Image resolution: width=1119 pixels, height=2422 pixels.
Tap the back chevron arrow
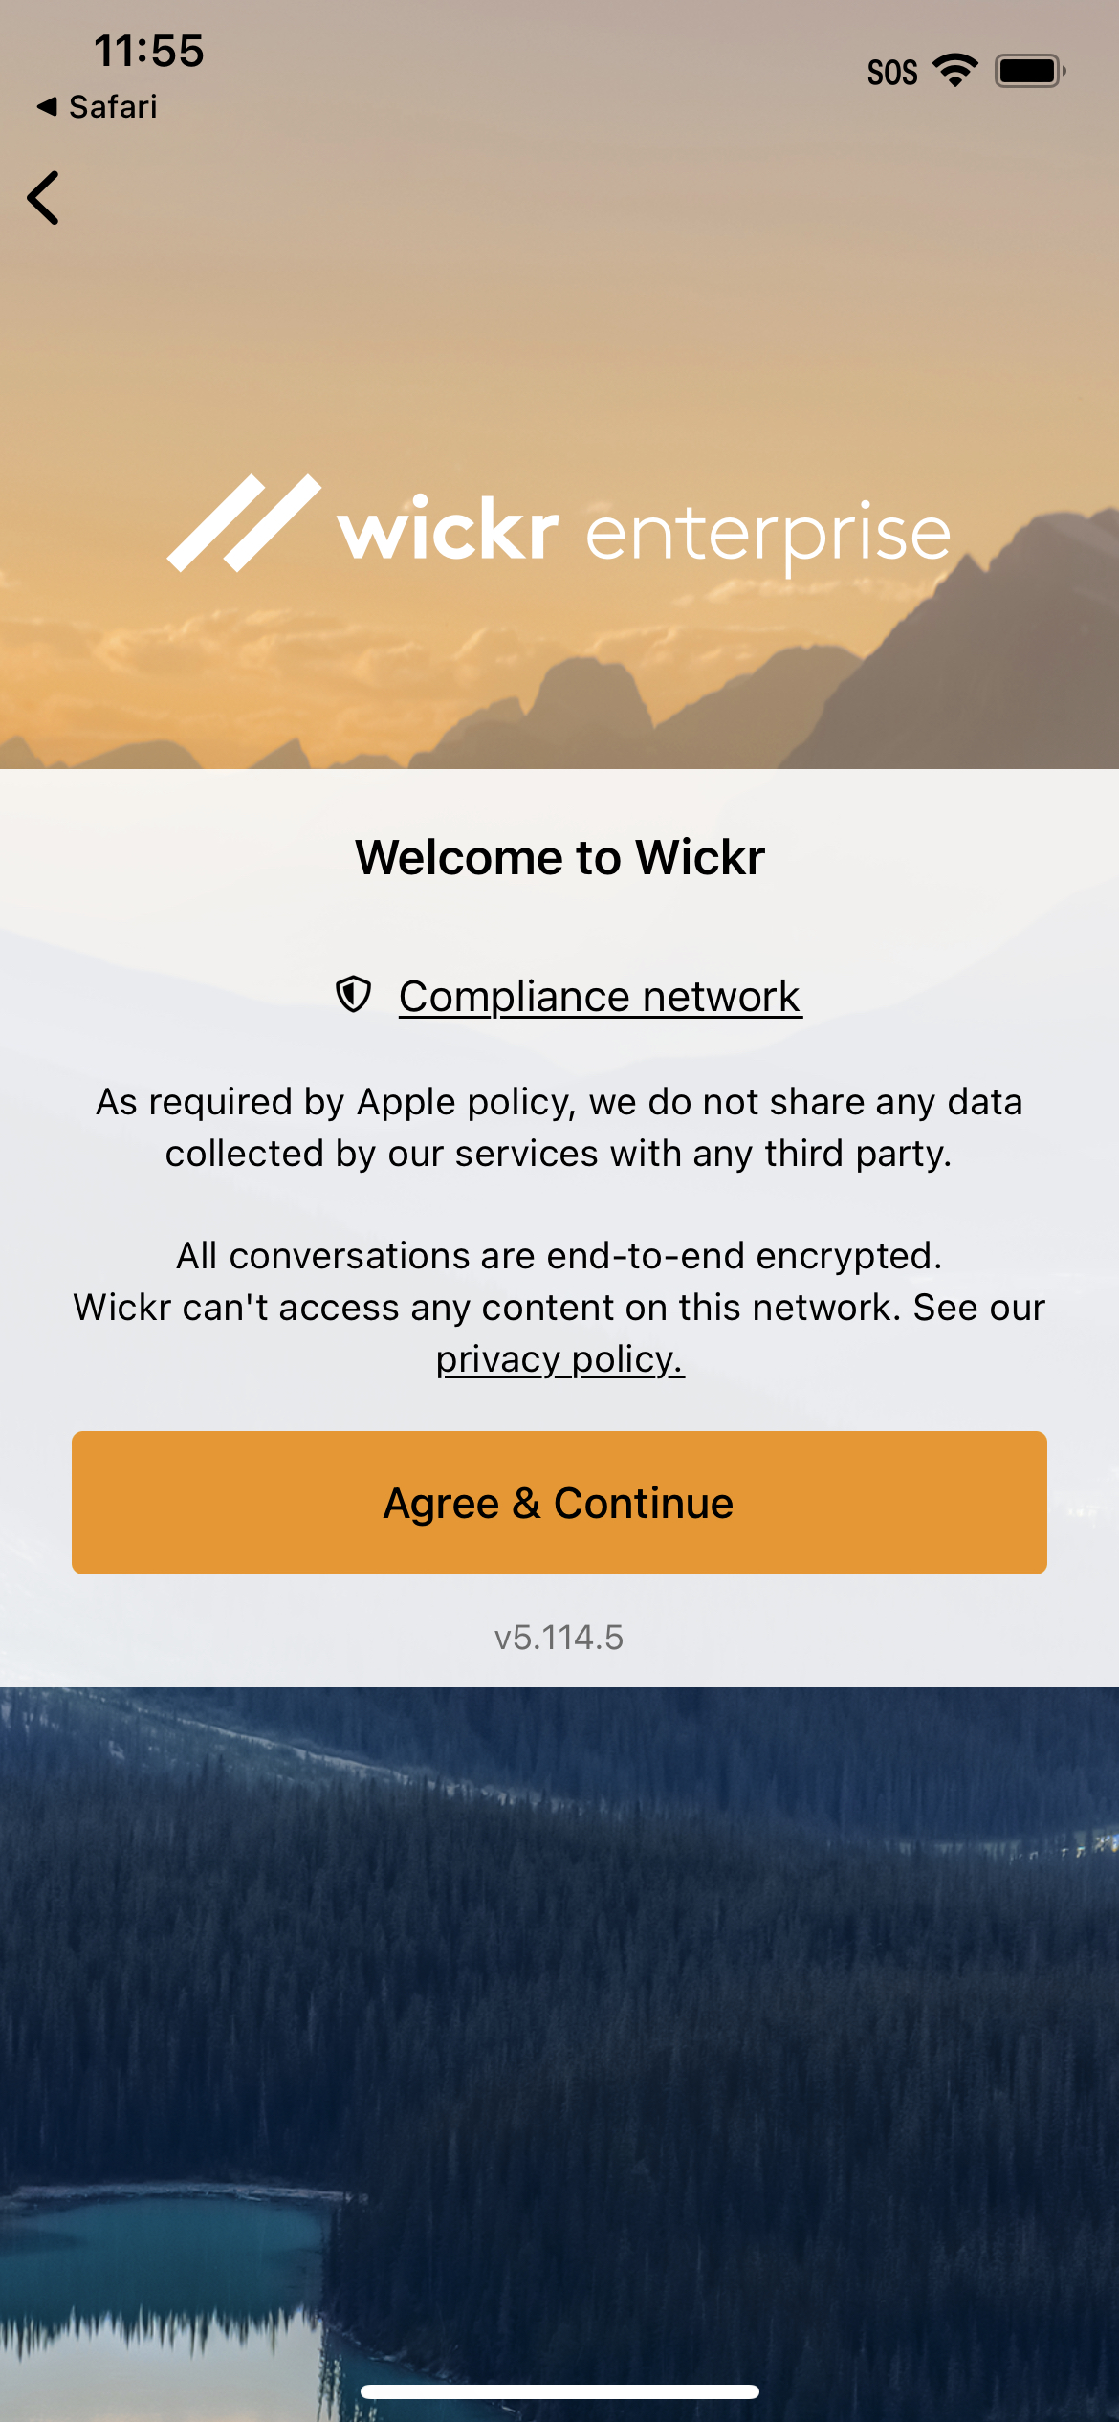[x=43, y=198]
